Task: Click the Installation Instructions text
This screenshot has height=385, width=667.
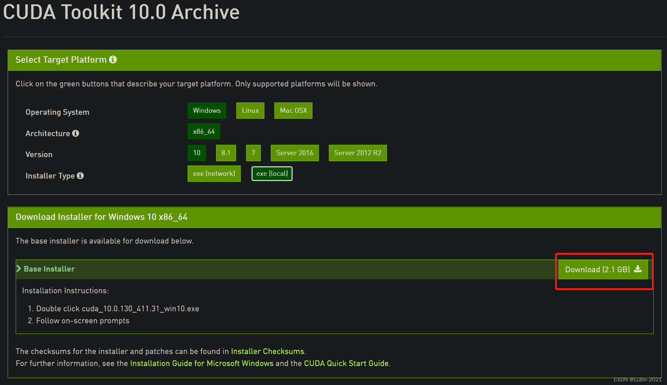Action: (x=65, y=291)
